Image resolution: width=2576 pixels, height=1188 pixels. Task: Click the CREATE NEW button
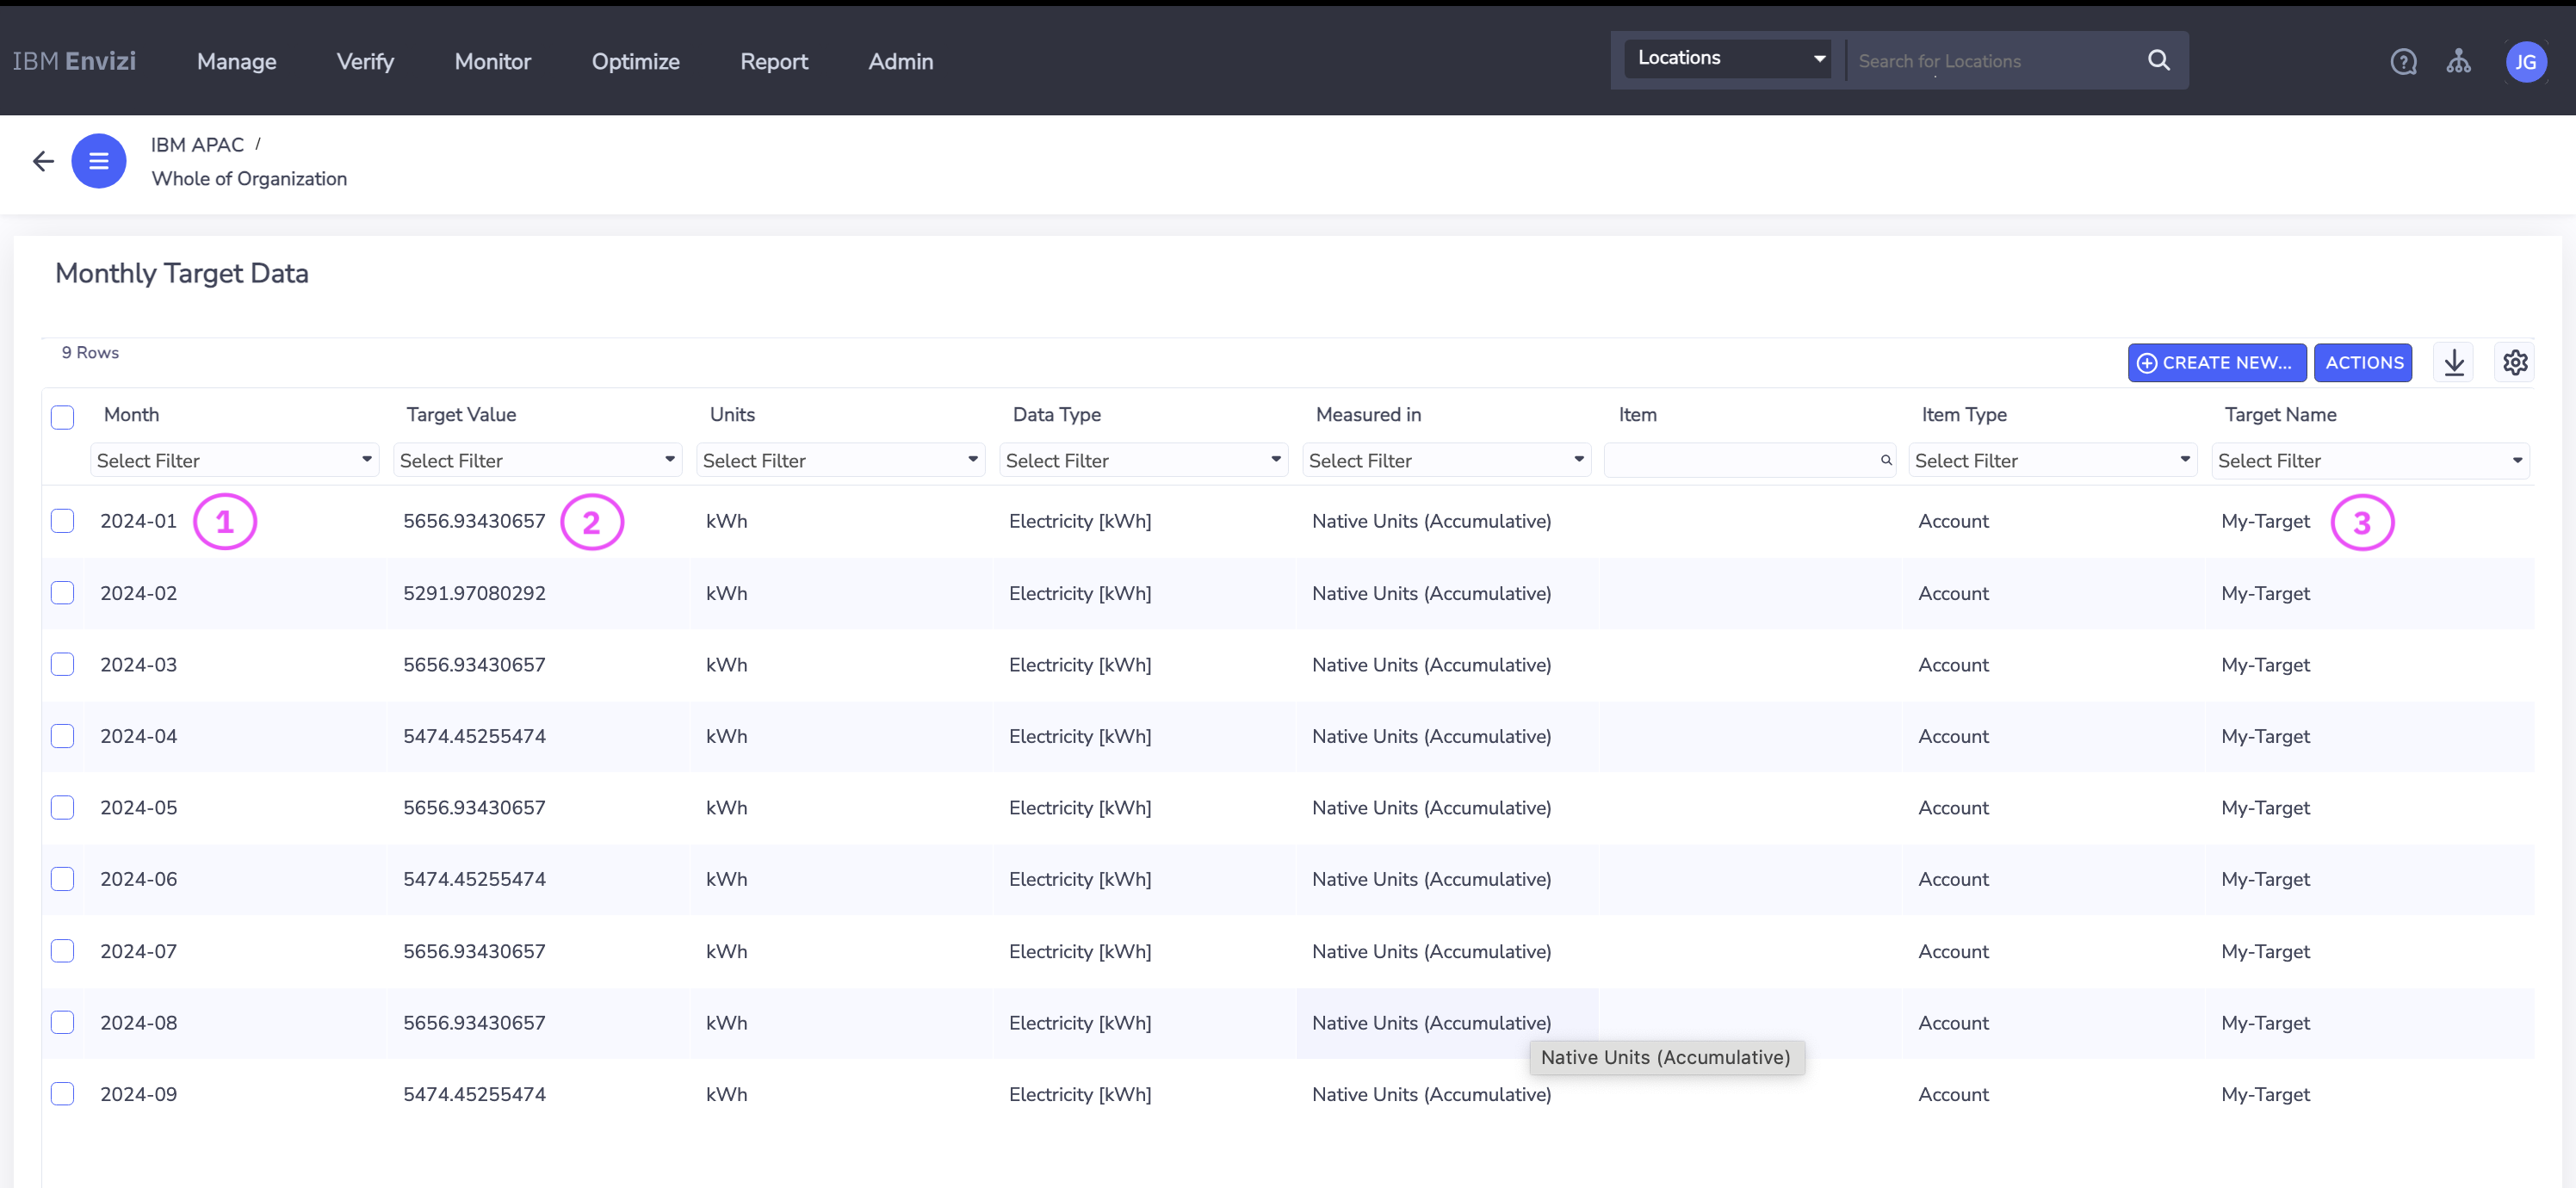pyautogui.click(x=2216, y=362)
